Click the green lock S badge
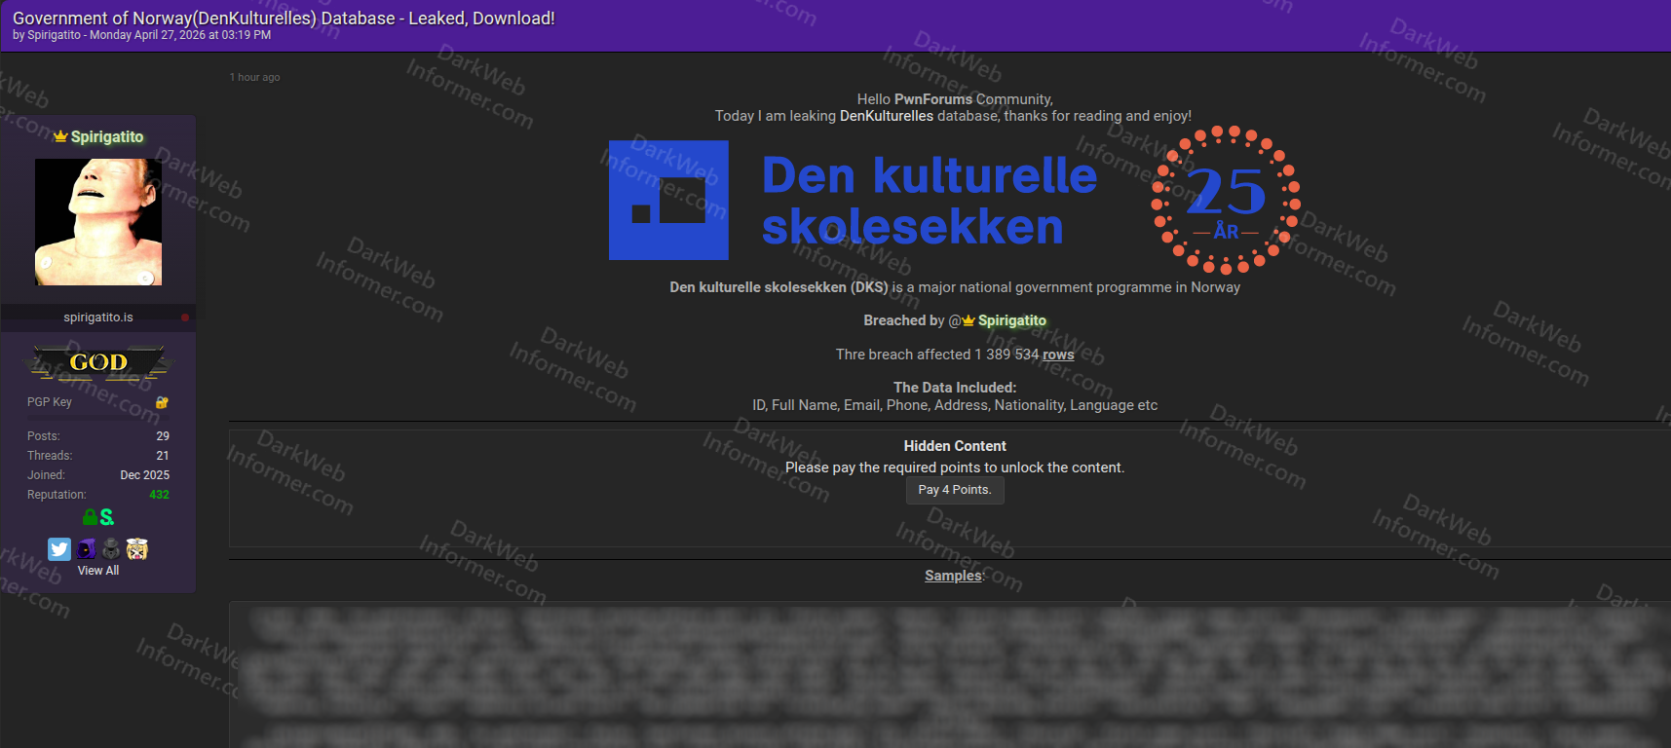The image size is (1671, 748). (x=98, y=517)
